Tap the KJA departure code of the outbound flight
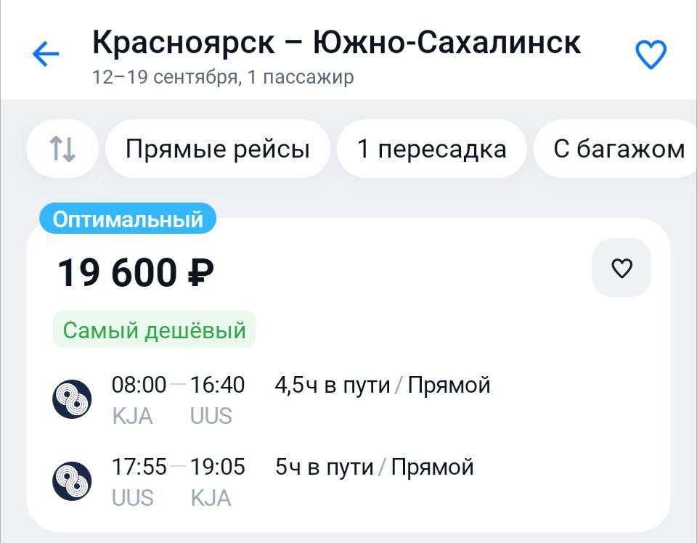 click(x=132, y=416)
